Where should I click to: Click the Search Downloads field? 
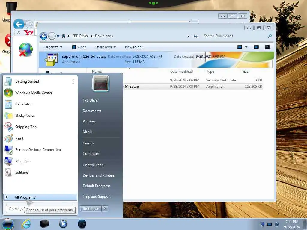coord(235,36)
